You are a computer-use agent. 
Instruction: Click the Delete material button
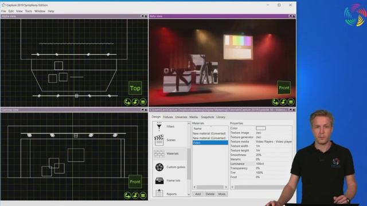pos(210,194)
